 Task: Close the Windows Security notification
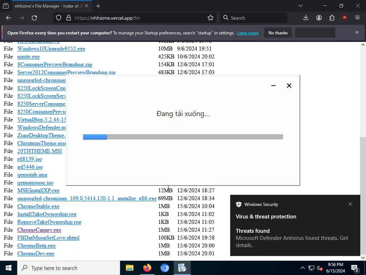350,204
